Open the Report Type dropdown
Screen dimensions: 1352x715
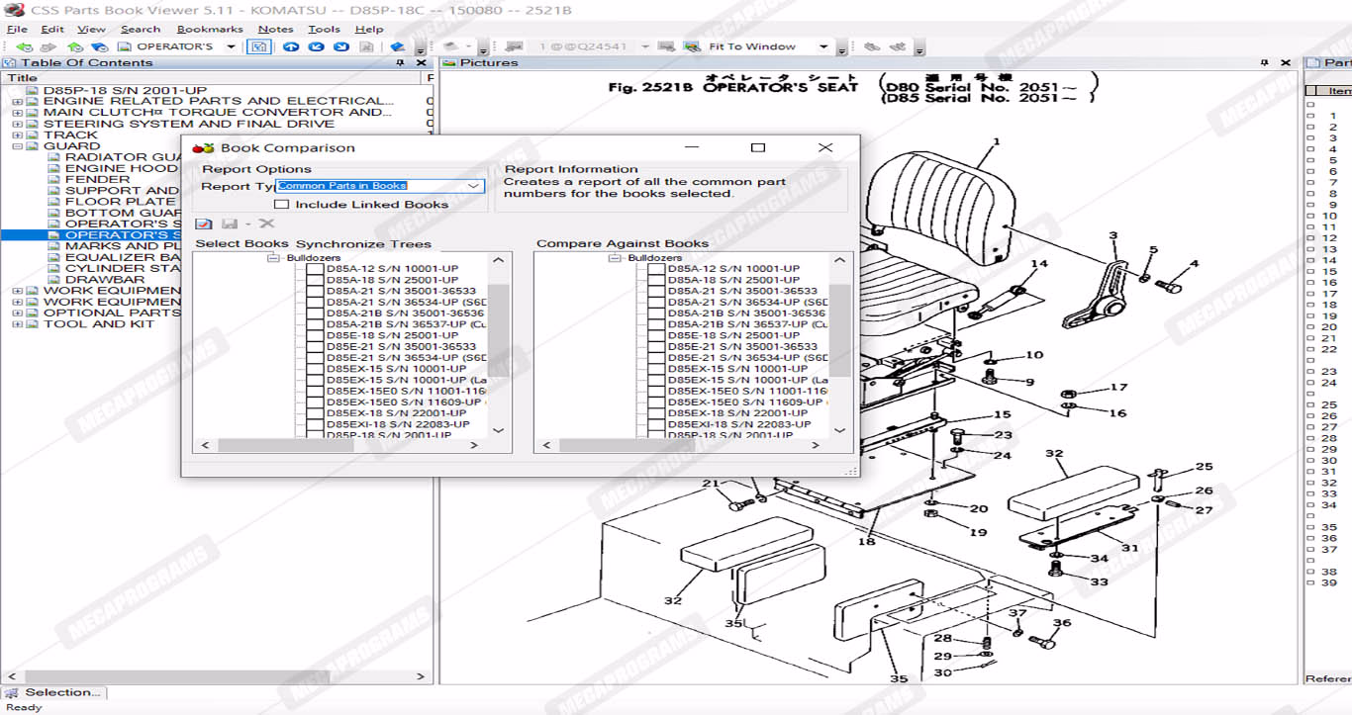(474, 186)
